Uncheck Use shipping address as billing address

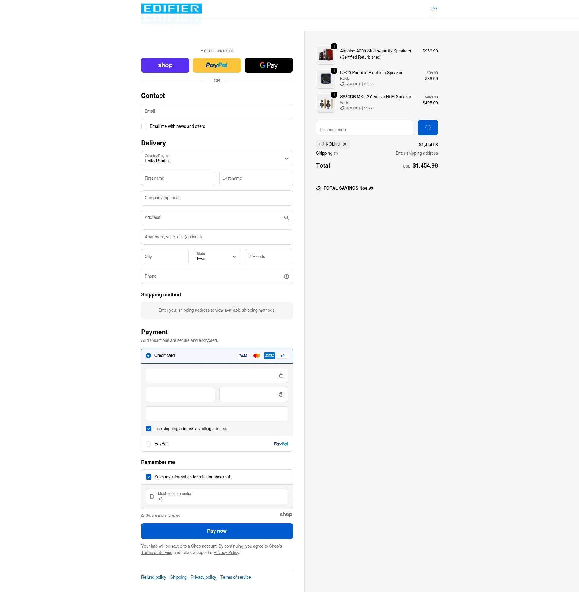148,429
